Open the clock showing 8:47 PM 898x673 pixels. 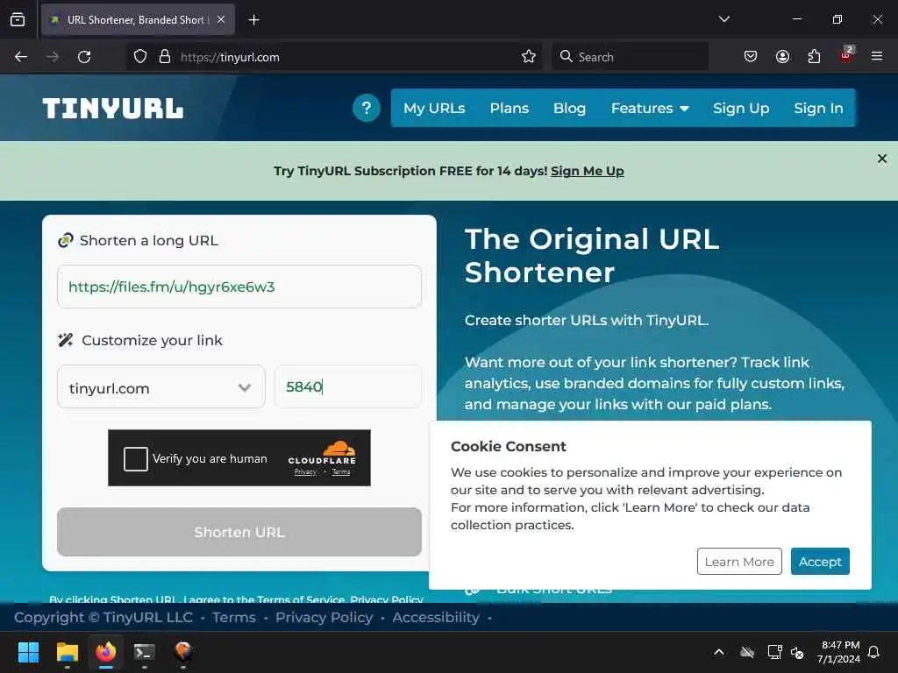[x=839, y=652]
